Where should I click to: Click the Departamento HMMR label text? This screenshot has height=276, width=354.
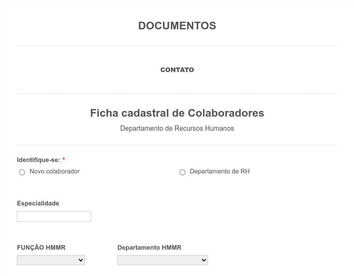[x=150, y=247]
